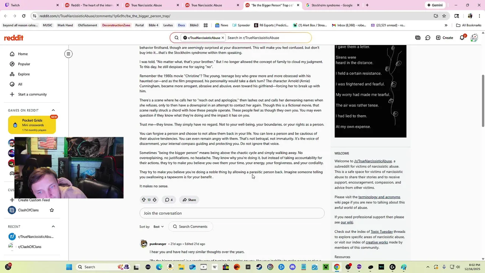Open the Chrome three-dot menu
The image size is (485, 273).
click(480, 16)
